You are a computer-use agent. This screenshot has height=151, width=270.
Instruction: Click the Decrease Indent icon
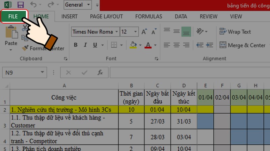tap(200, 45)
